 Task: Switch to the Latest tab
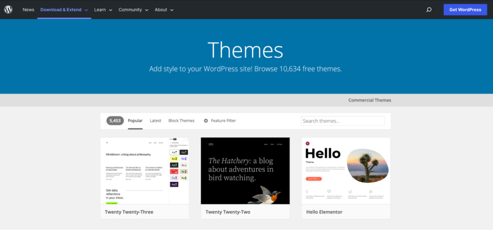click(156, 121)
